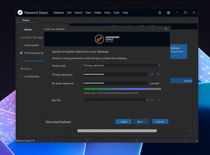Click the blue database tile behind the dialog

point(178,52)
